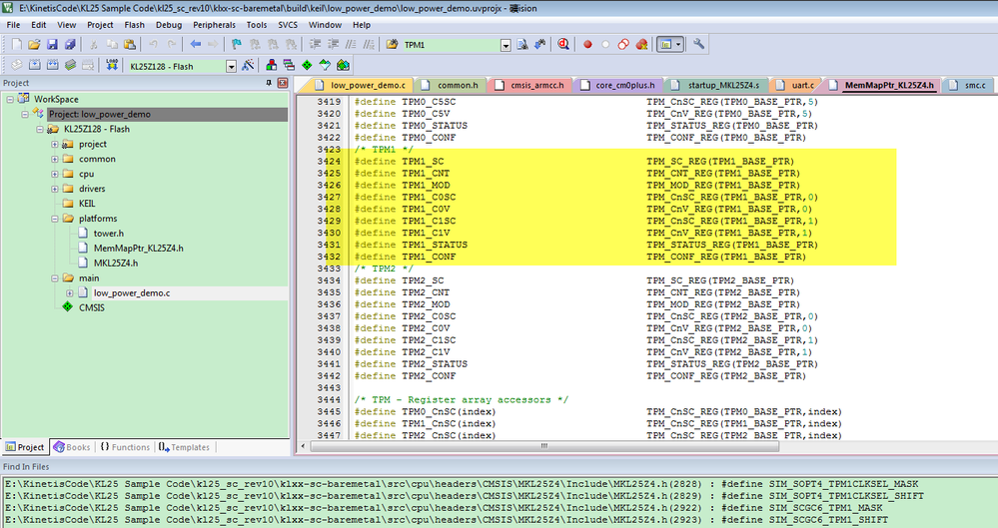
Task: Open Select Software Packs icon
Action: click(x=325, y=65)
